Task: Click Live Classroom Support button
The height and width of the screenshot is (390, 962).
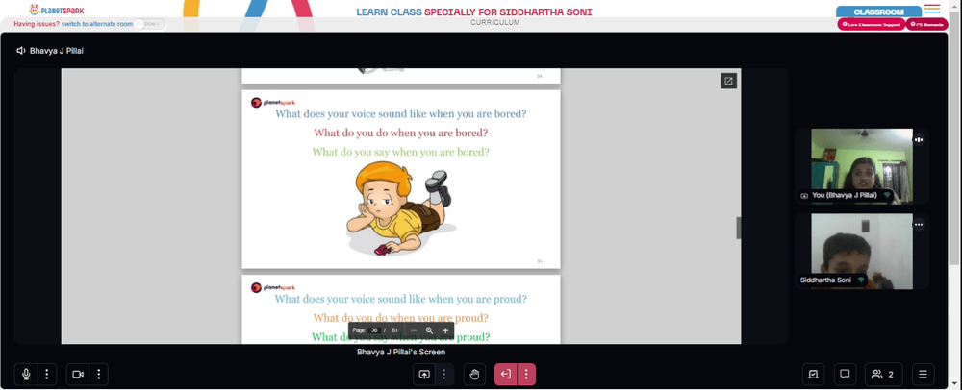Action: pos(871,24)
